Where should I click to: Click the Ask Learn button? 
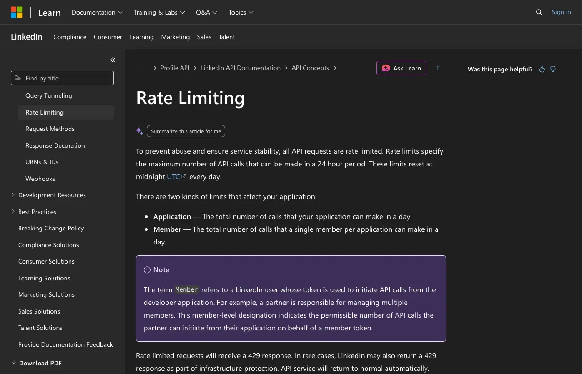[x=401, y=68]
